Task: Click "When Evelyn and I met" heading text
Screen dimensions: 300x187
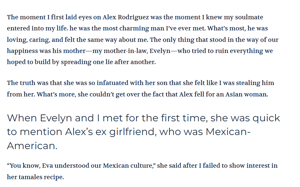Action: pos(68,118)
